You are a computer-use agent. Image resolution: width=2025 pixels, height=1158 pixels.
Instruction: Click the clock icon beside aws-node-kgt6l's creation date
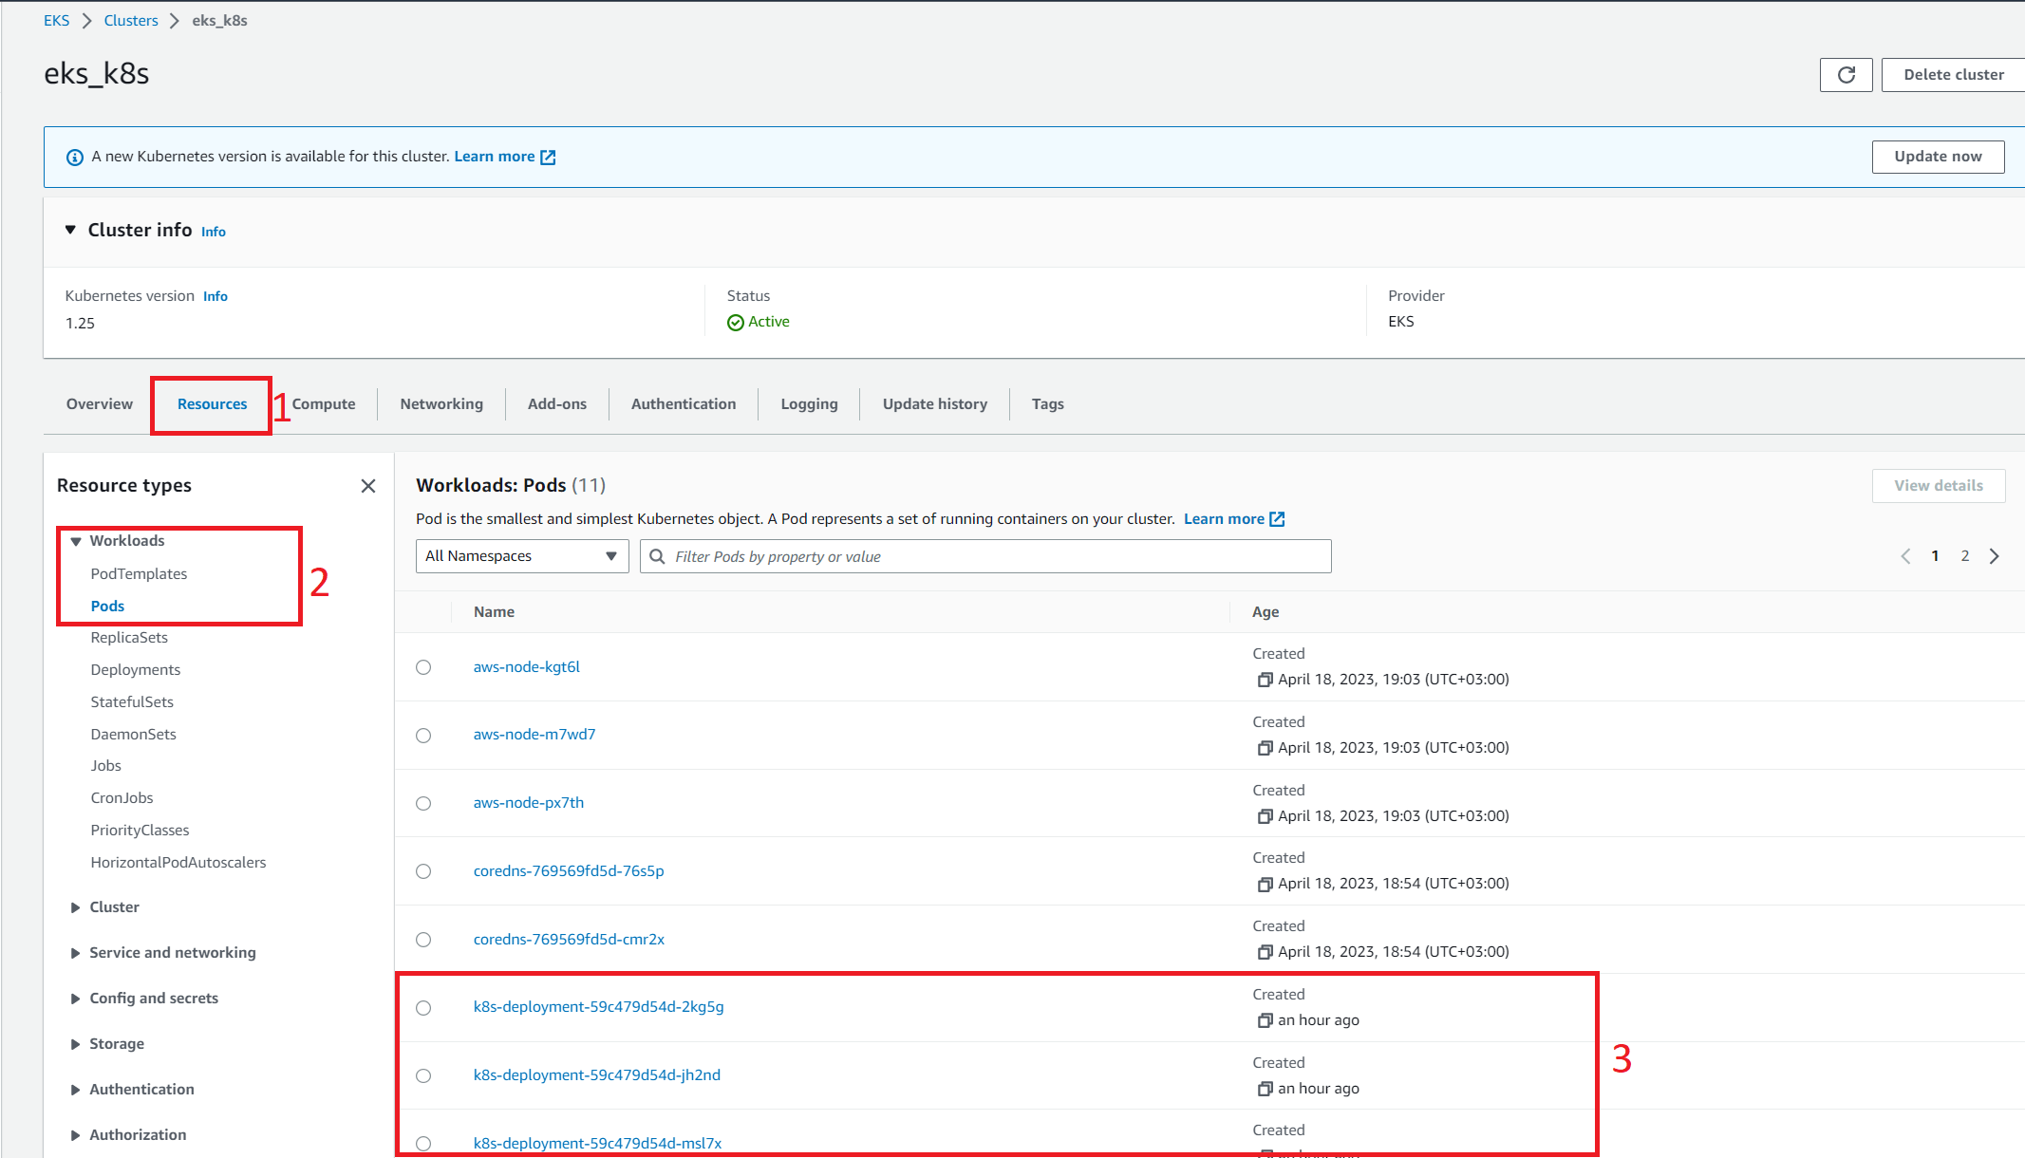1265,679
